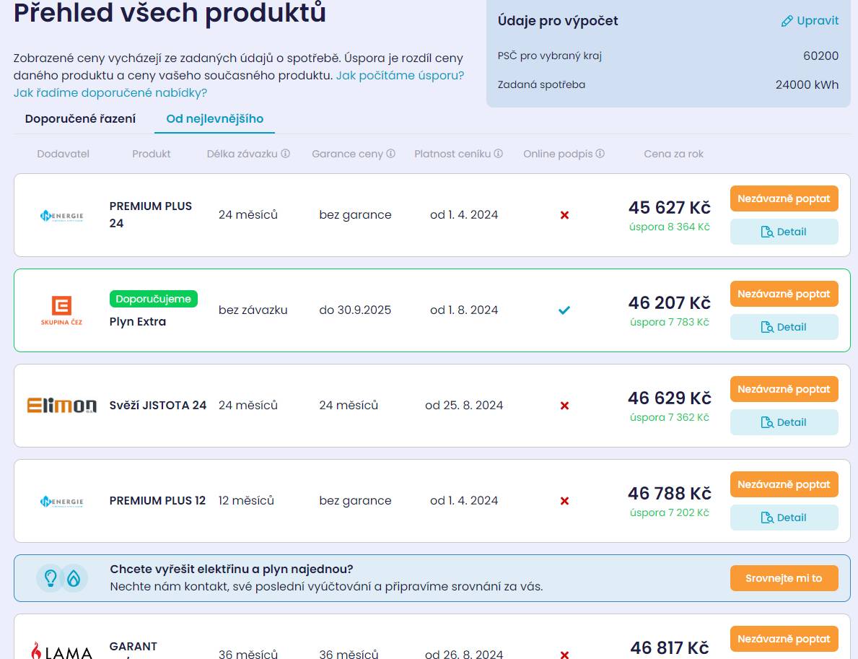This screenshot has width=858, height=659.
Task: Request PREMIUM PLUS 24 via Nezávazně poptat
Action: coord(784,198)
